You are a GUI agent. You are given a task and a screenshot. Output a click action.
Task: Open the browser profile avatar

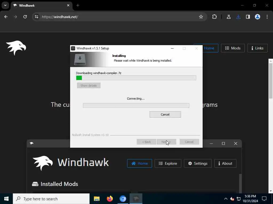pyautogui.click(x=257, y=17)
